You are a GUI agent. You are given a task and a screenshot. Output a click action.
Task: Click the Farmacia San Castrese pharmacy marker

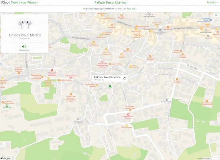click(128, 114)
